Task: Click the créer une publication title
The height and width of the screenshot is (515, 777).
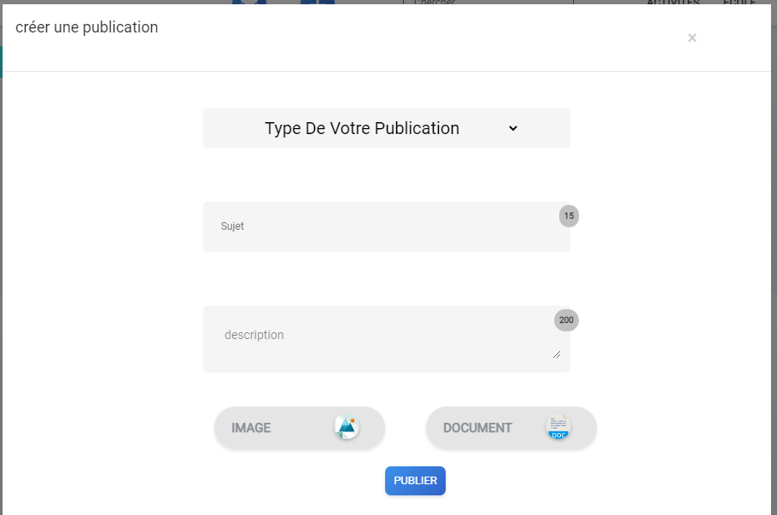Action: click(87, 27)
